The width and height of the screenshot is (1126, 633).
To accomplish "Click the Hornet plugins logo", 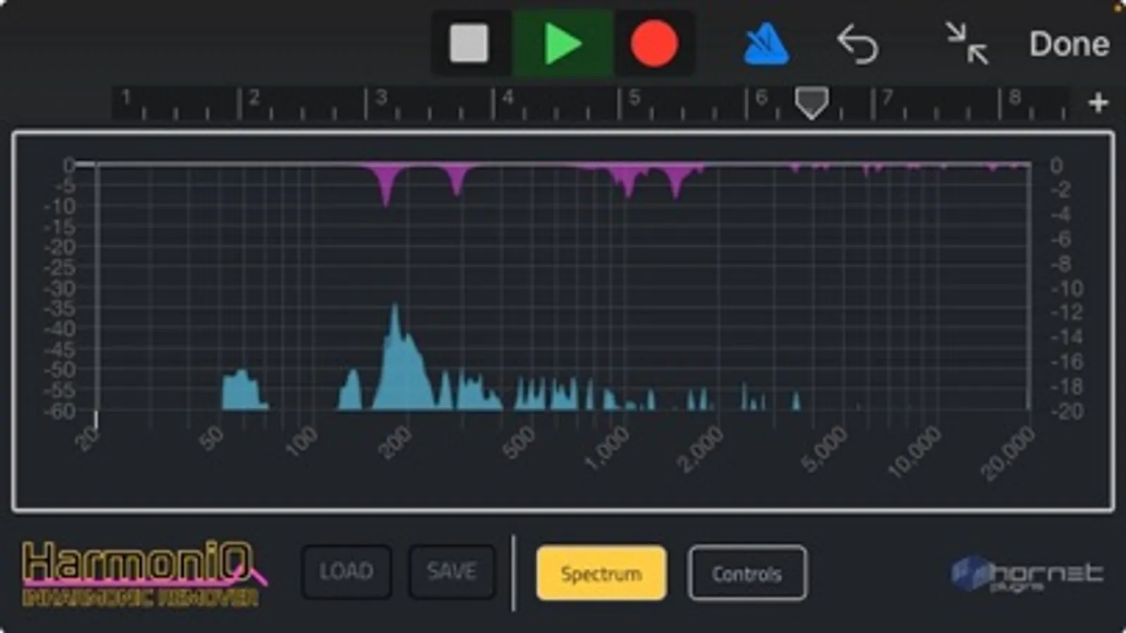I will point(1027,574).
